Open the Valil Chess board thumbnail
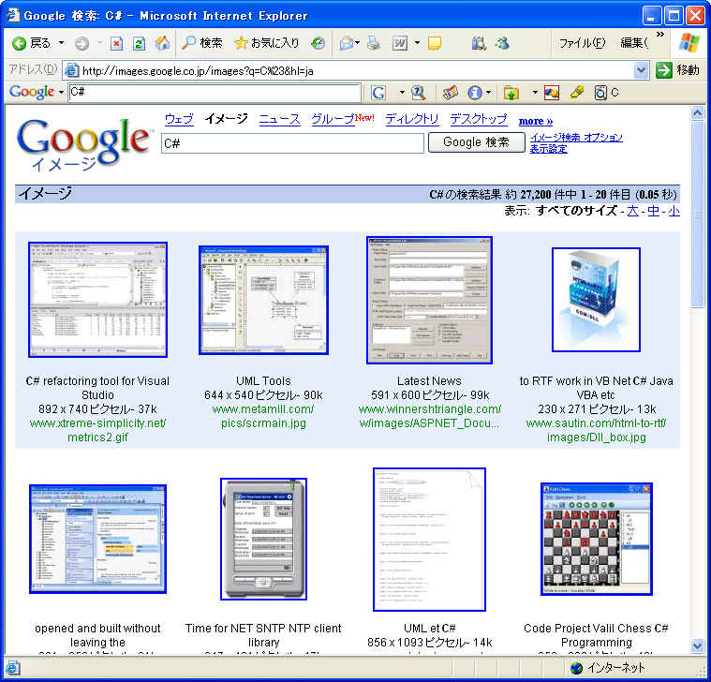This screenshot has width=711, height=682. [597, 540]
